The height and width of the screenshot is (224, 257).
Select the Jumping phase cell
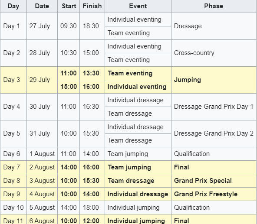pos(214,80)
